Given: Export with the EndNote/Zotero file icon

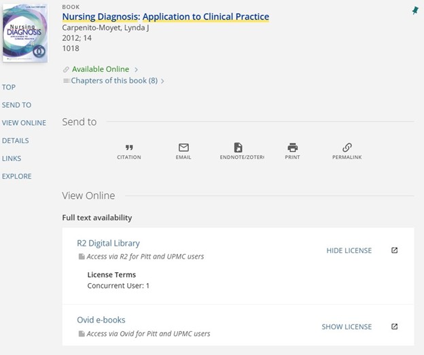Looking at the screenshot, I should [x=238, y=147].
